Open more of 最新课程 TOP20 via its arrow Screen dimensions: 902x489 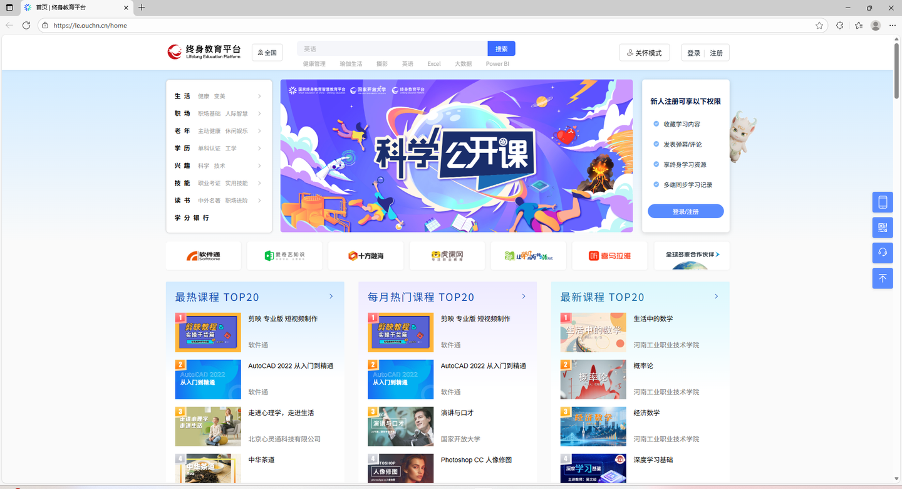pyautogui.click(x=717, y=297)
